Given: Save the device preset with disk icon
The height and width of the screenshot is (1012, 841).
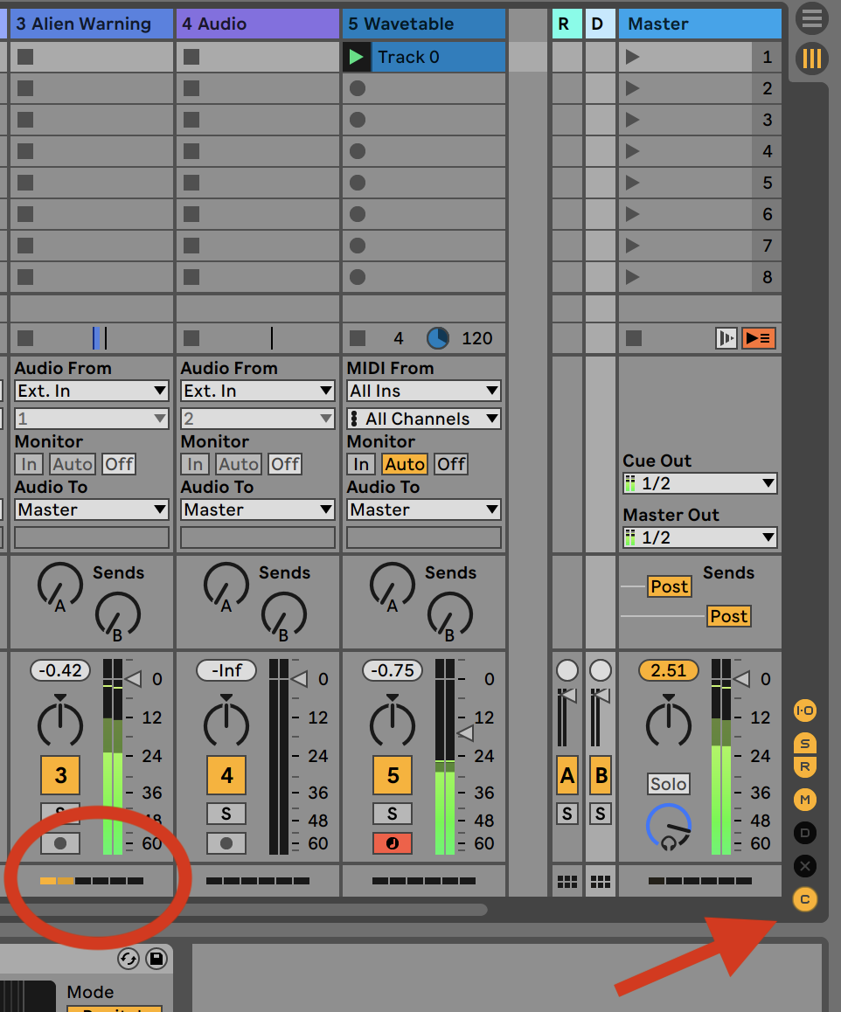Looking at the screenshot, I should coord(156,959).
